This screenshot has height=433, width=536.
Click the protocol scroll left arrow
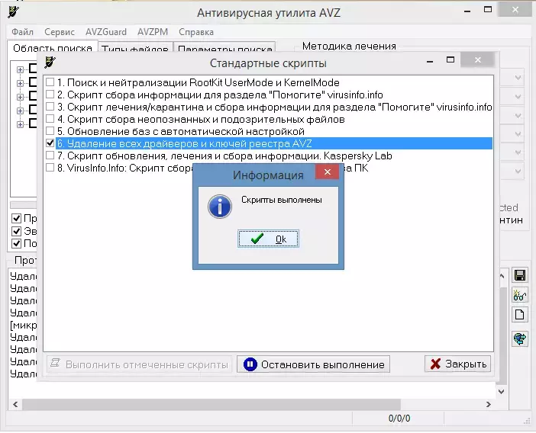(15, 404)
